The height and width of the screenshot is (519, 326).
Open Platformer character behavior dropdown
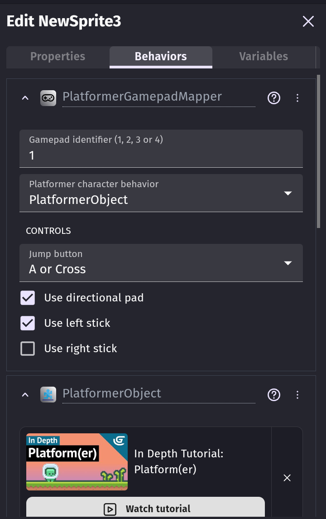(x=161, y=193)
